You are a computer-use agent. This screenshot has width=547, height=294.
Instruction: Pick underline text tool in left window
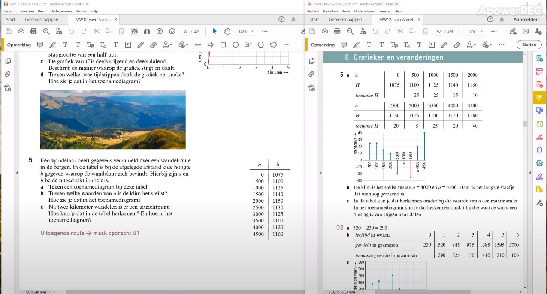click(x=65, y=45)
